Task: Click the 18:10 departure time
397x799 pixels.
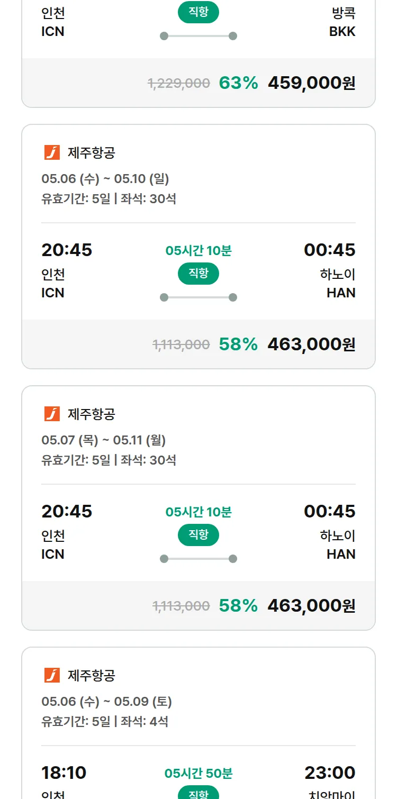Action: coord(64,773)
